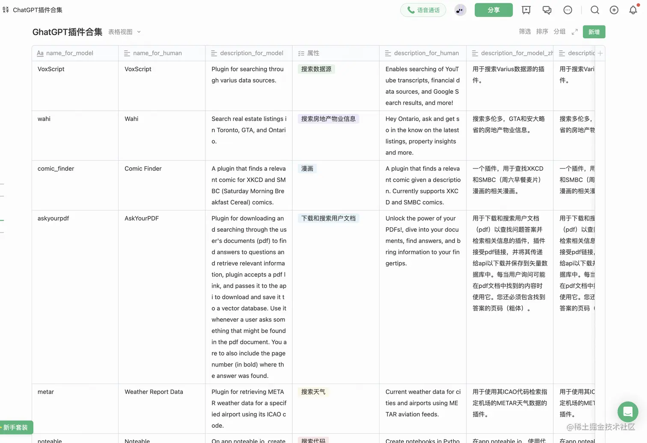This screenshot has height=443, width=647.
Task: Click the 'Plugin for searching through varius' description cell
Action: coord(249,86)
